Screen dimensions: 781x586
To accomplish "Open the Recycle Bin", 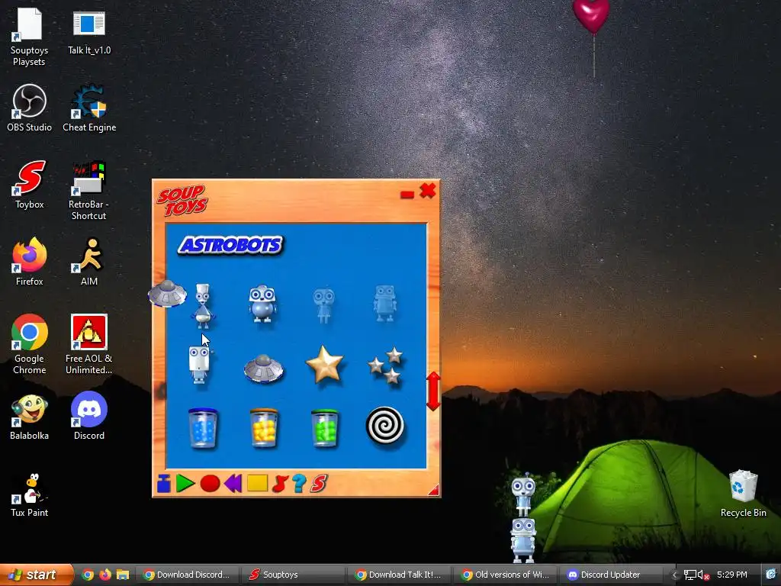I will click(x=743, y=494).
